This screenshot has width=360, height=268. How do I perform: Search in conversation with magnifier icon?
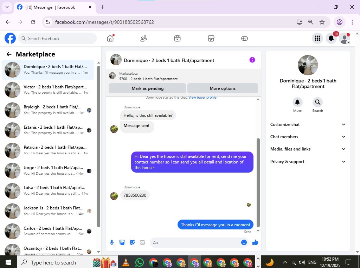[317, 102]
